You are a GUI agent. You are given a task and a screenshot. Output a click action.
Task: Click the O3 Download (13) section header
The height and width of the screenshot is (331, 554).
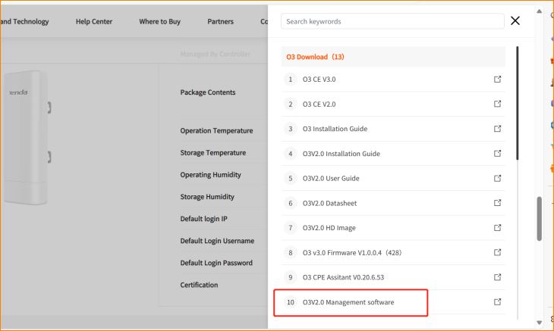pyautogui.click(x=315, y=57)
